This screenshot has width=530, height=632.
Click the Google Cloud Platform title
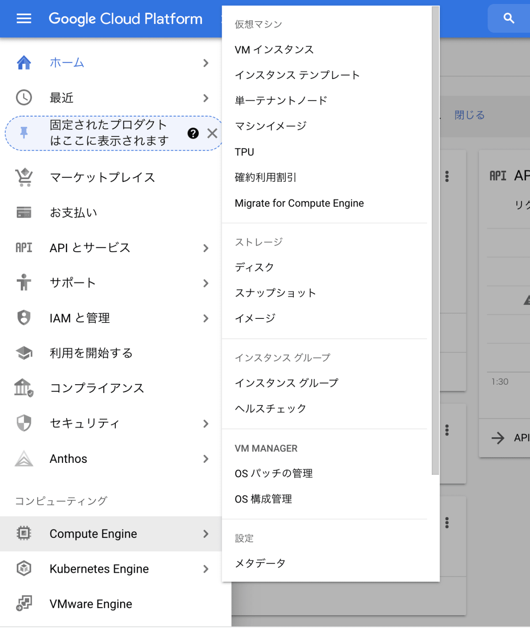125,19
